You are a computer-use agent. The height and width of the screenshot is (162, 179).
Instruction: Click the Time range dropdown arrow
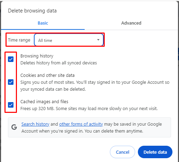(98, 40)
